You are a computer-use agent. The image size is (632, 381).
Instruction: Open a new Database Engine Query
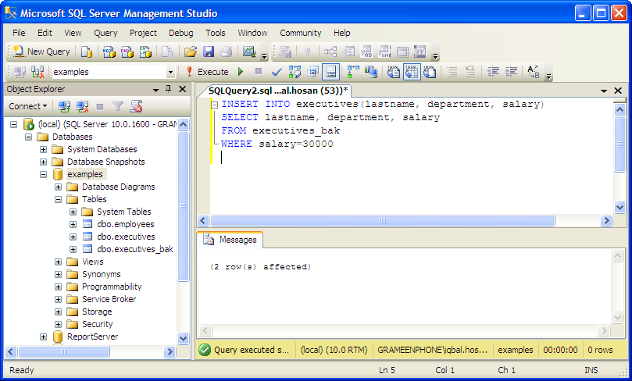87,52
